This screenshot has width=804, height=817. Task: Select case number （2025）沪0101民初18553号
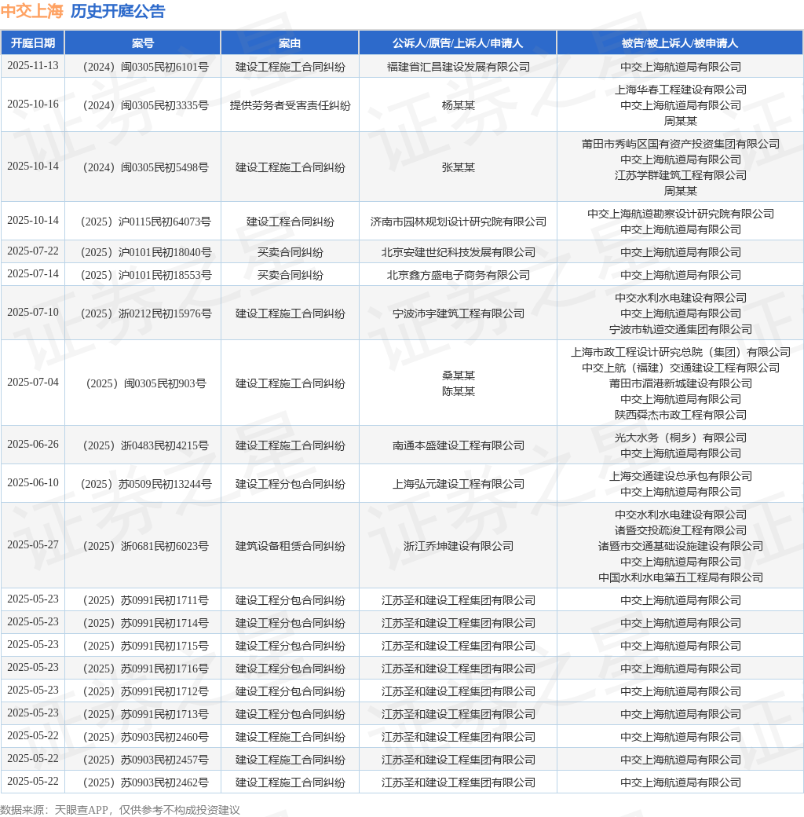pos(143,275)
